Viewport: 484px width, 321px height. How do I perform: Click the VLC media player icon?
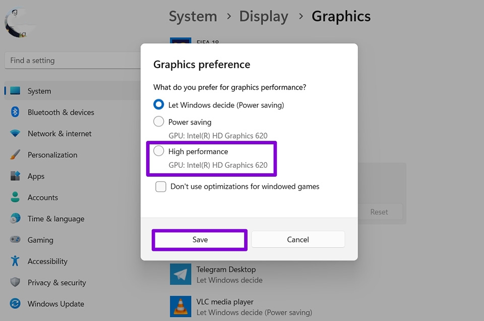point(180,306)
